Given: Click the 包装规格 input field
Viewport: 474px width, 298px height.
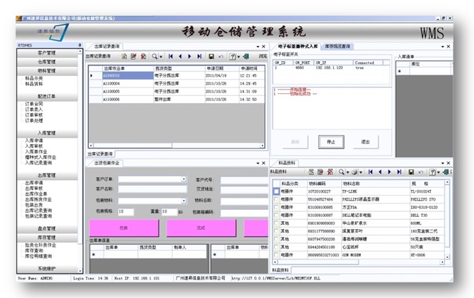Looking at the screenshot, I should click(125, 211).
